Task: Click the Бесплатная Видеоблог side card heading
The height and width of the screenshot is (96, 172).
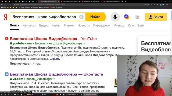Action: point(156,46)
